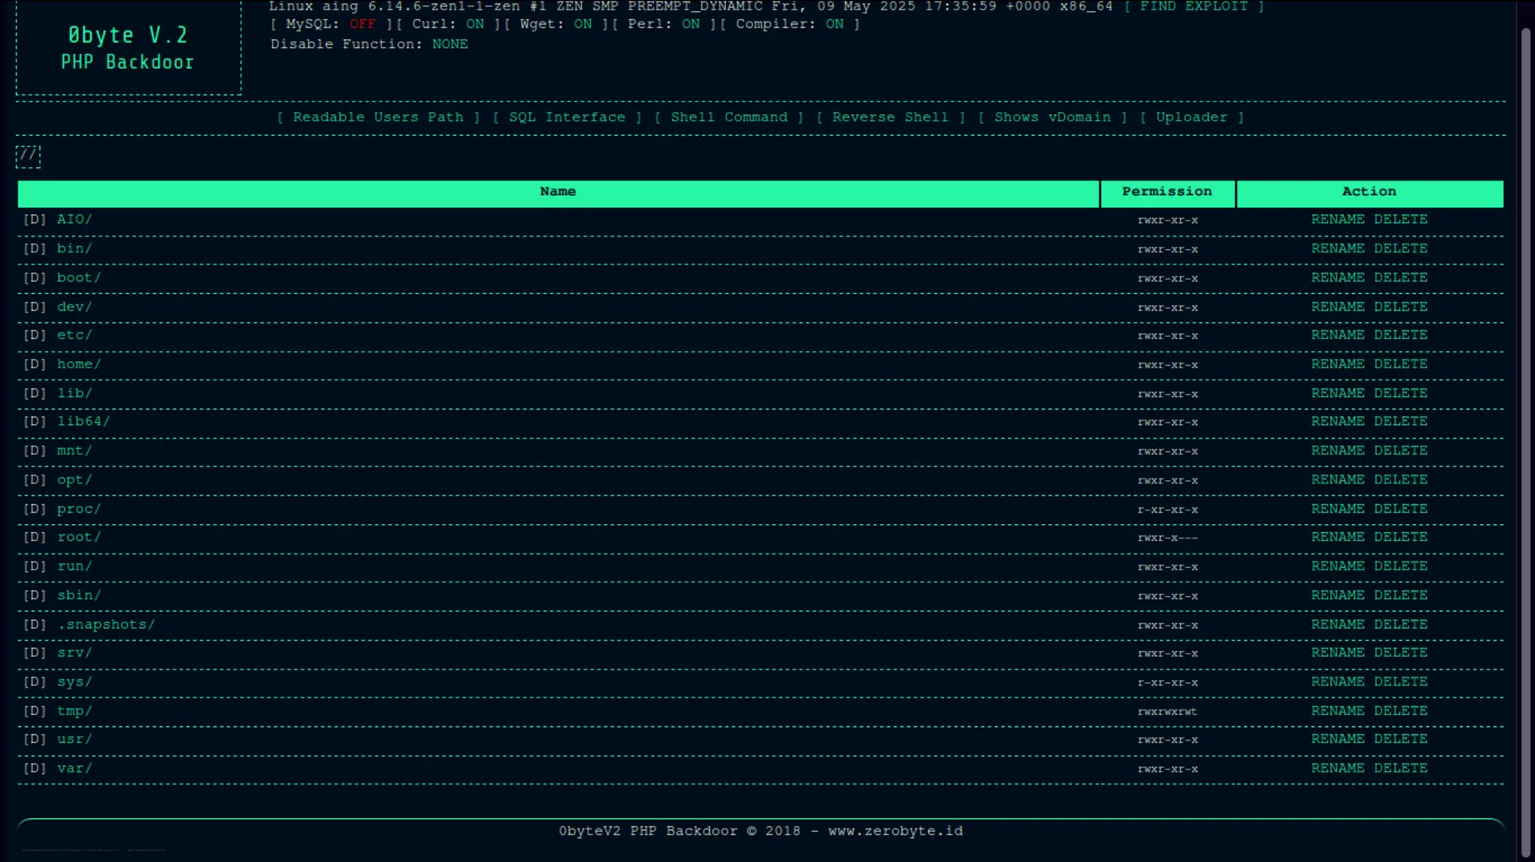Click DELETE in the lib64/ row

pyautogui.click(x=1401, y=422)
